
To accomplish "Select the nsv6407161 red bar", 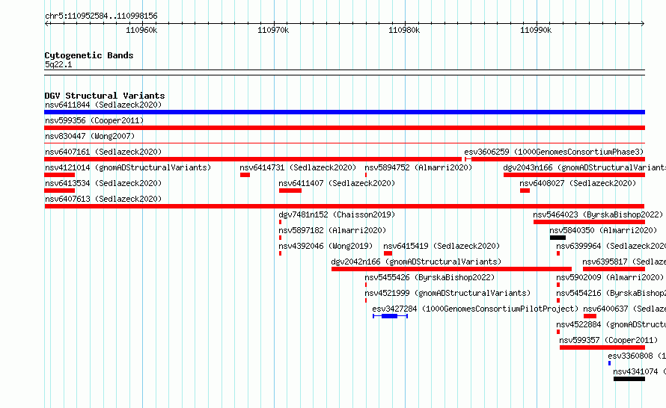I will (253, 159).
